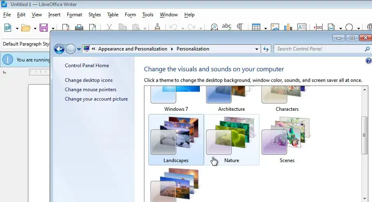
Task: Select the Landscapes theme
Action: point(176,140)
